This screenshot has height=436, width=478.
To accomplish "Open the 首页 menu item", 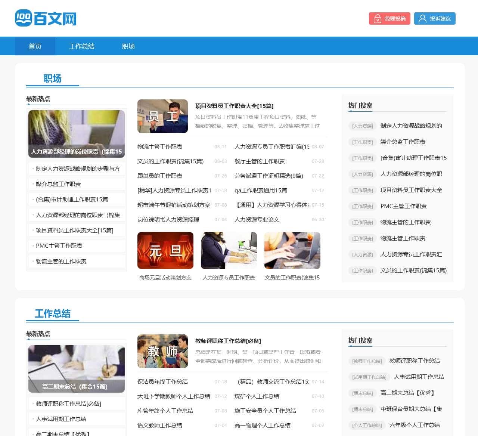I will (x=35, y=46).
